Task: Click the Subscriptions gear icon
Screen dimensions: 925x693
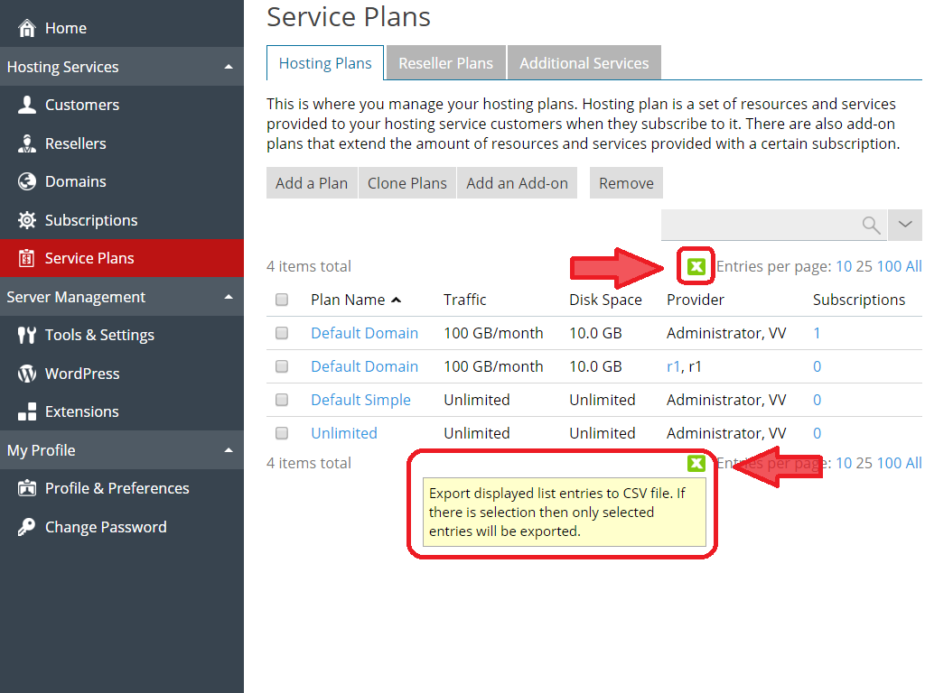Action: pyautogui.click(x=27, y=220)
